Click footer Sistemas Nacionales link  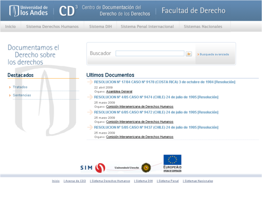click(198, 181)
